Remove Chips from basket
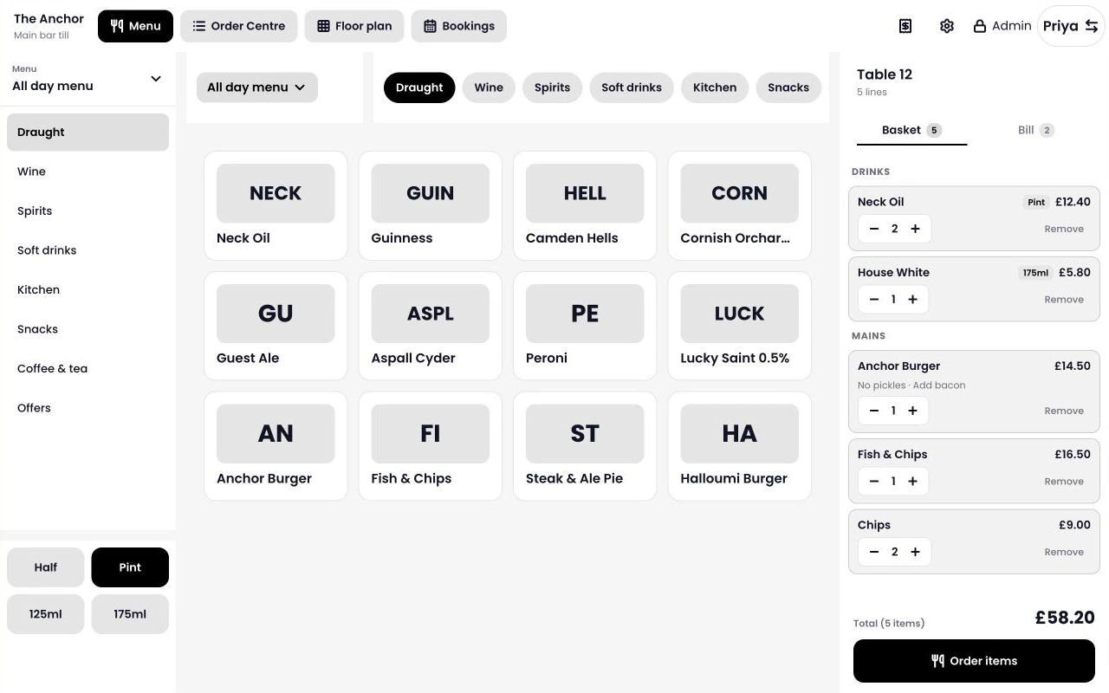1109x693 pixels. (1064, 552)
